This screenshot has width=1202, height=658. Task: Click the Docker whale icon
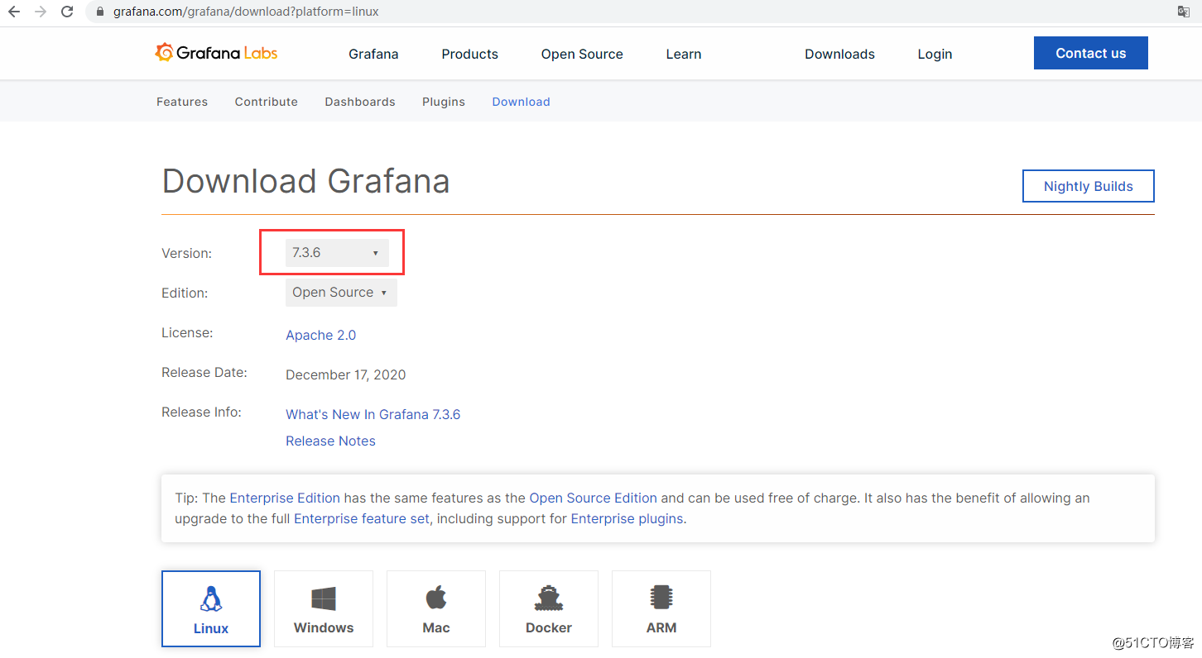click(x=549, y=598)
